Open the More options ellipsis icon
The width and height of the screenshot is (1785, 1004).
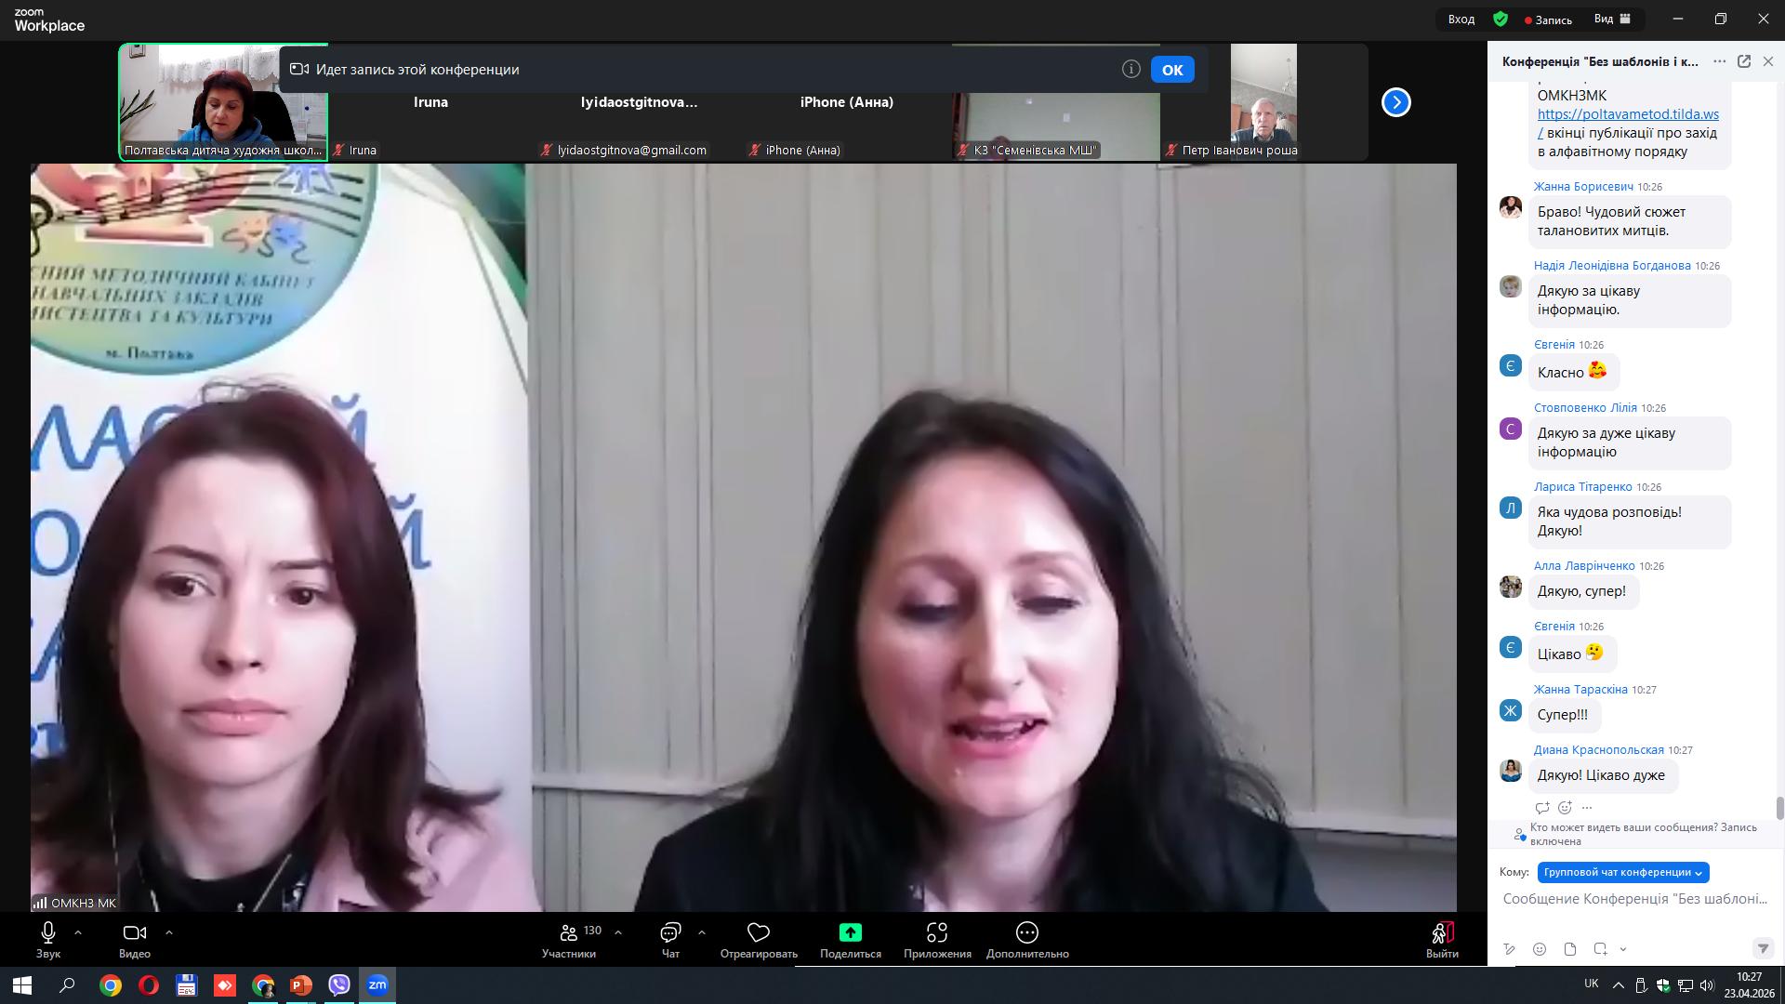click(x=1027, y=932)
